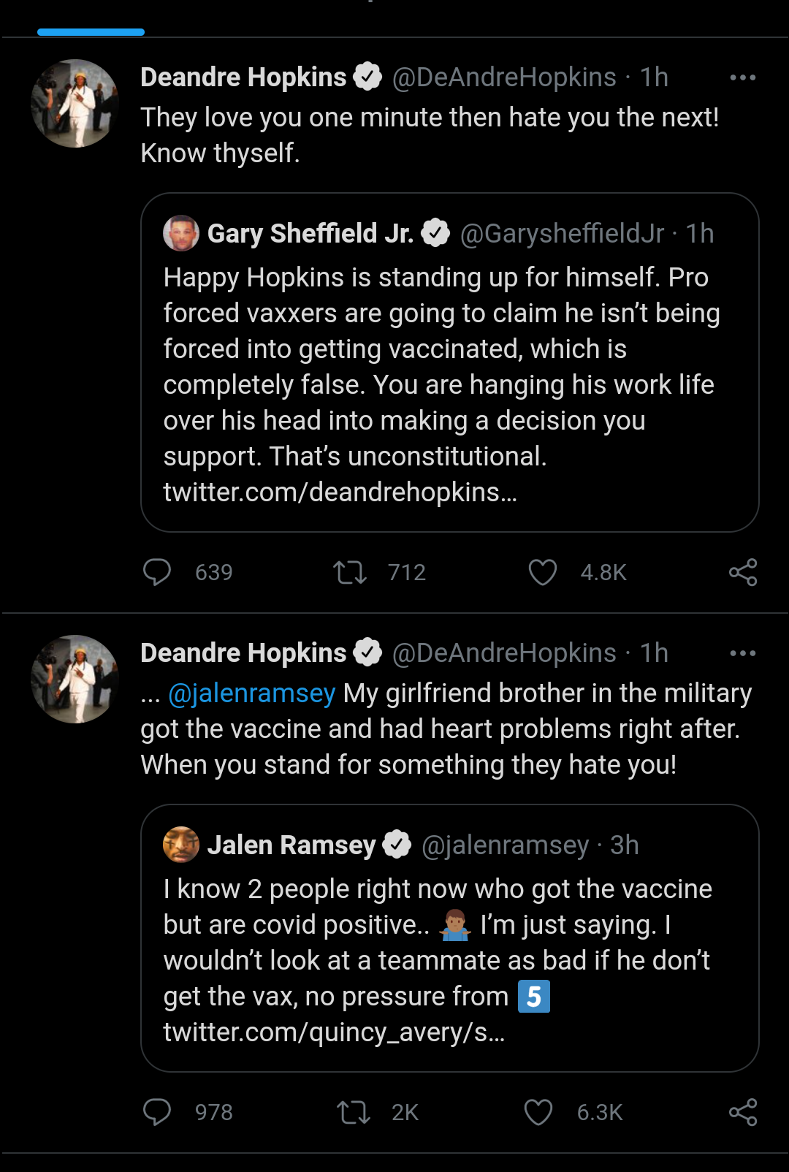
Task: Like the tweet with 6.3K likes
Action: pos(538,1112)
